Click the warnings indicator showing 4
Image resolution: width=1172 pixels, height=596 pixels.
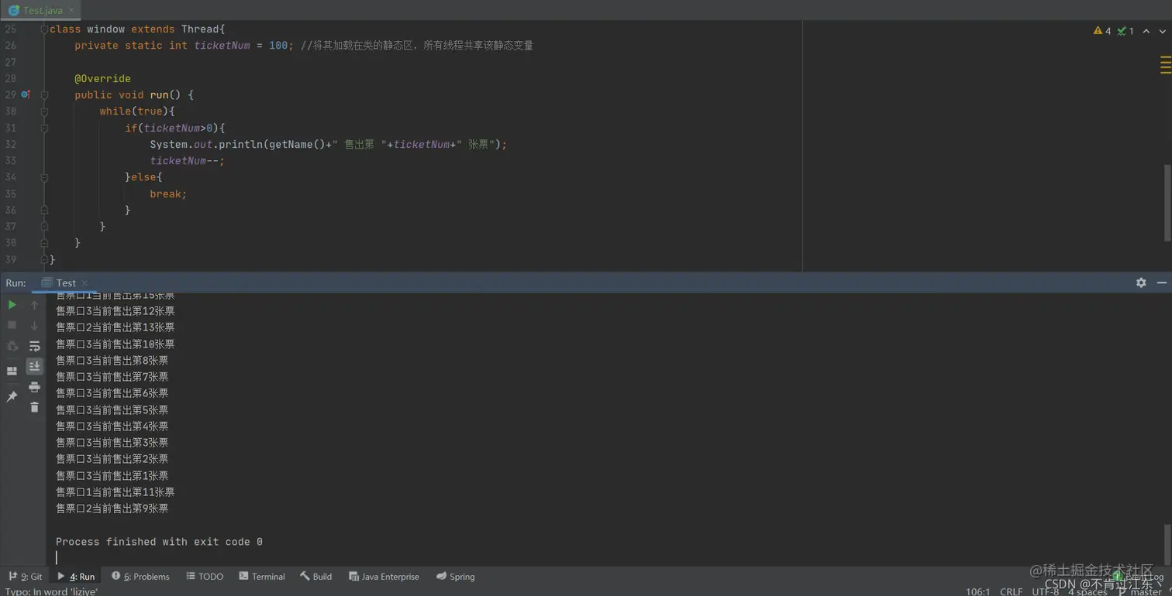point(1101,31)
